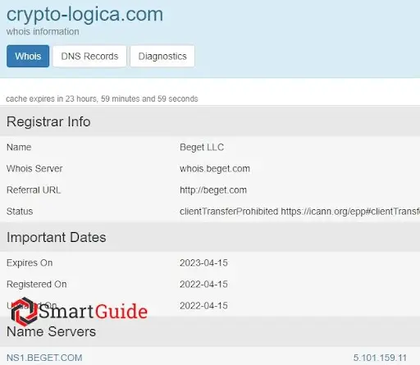The image size is (420, 365).
Task: Click the 'Registered On' label
Action: coord(36,284)
